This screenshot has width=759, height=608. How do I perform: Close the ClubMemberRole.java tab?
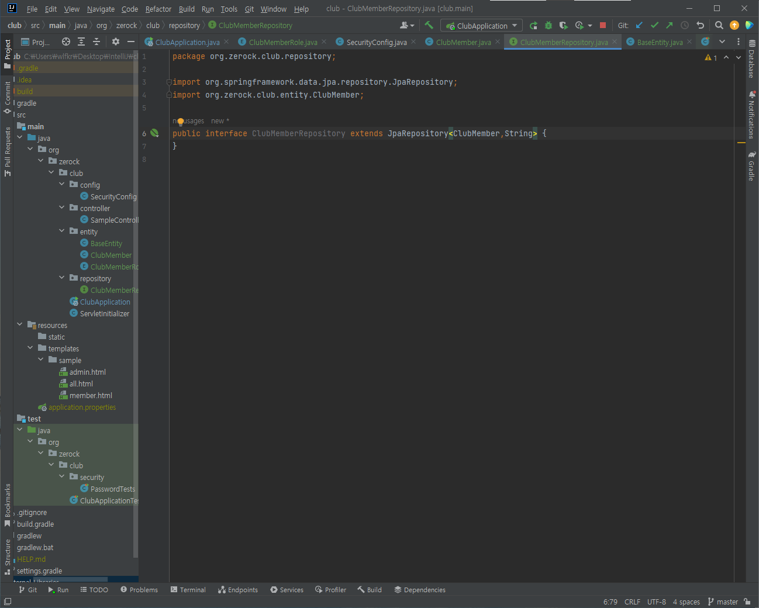pos(324,42)
